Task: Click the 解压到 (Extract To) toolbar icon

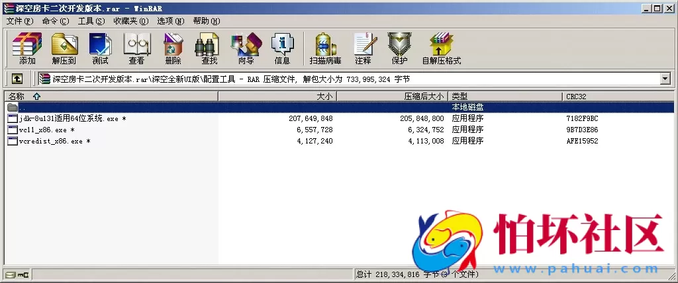Action: click(x=64, y=44)
